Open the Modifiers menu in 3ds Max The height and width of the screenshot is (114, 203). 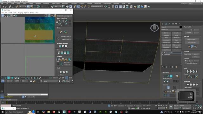[38, 3]
